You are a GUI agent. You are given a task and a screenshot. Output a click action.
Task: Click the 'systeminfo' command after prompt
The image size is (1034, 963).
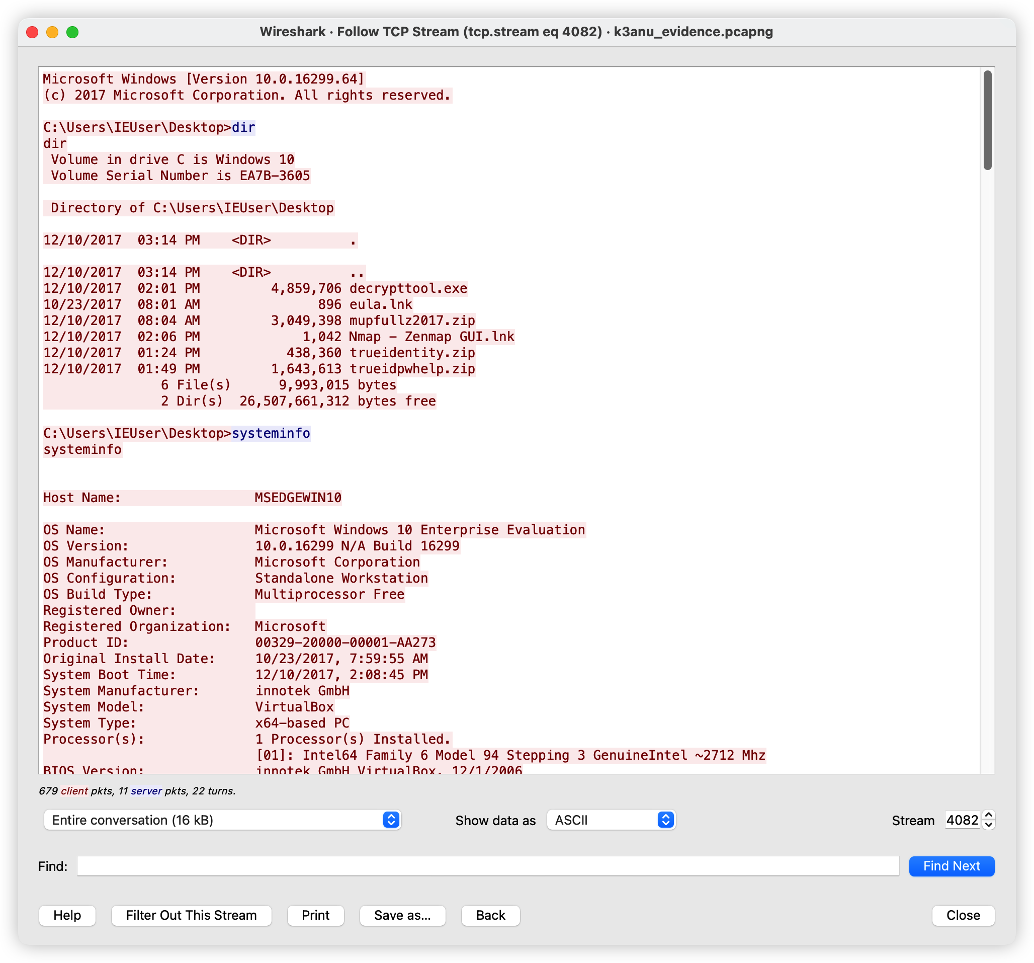271,433
